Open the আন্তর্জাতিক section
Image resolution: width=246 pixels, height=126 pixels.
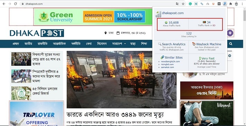pyautogui.click(x=59, y=44)
